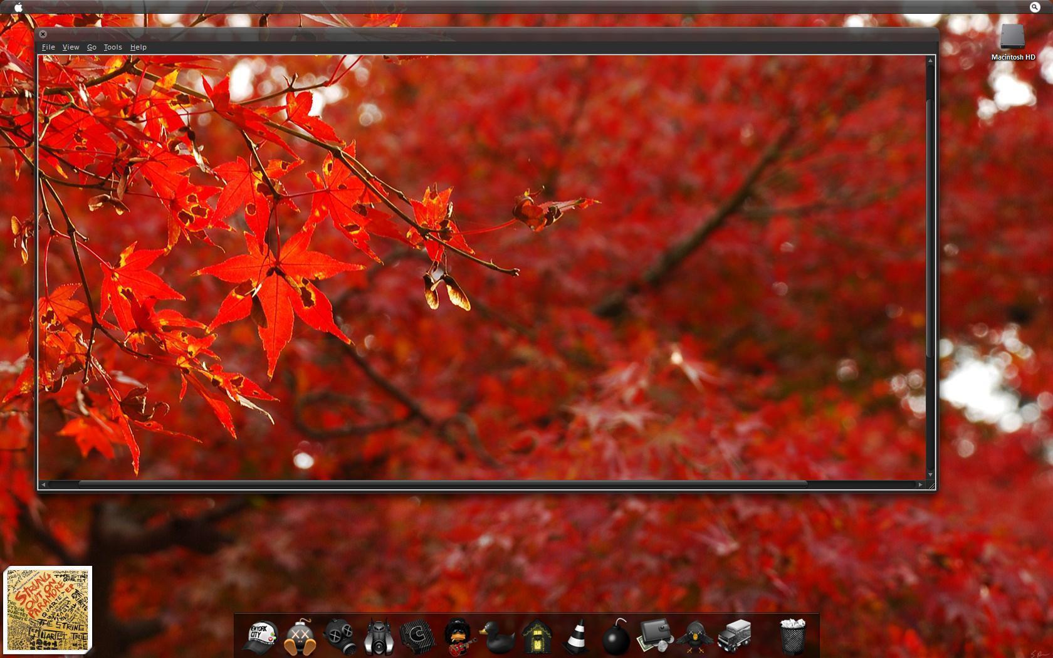Open the round black bomb dock icon
The image size is (1053, 658).
[x=616, y=637]
